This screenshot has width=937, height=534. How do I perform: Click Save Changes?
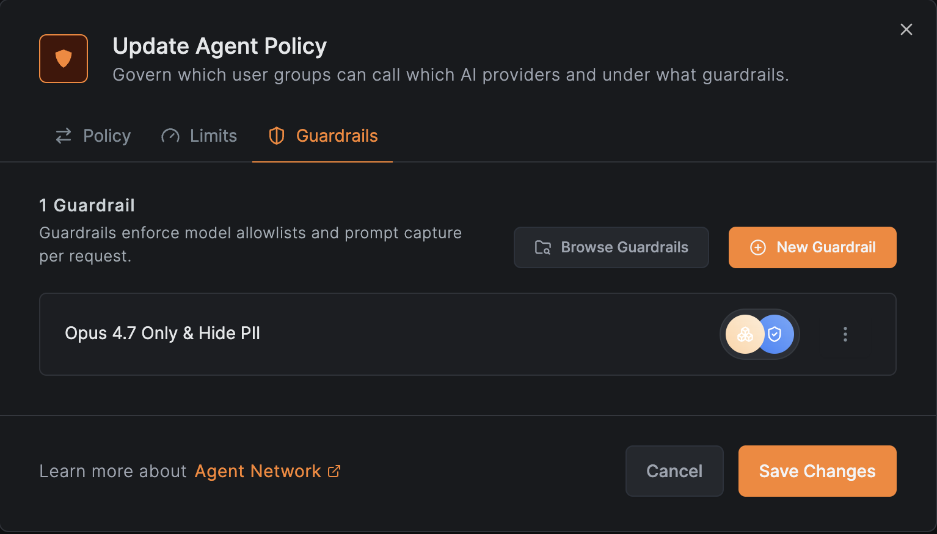click(817, 471)
